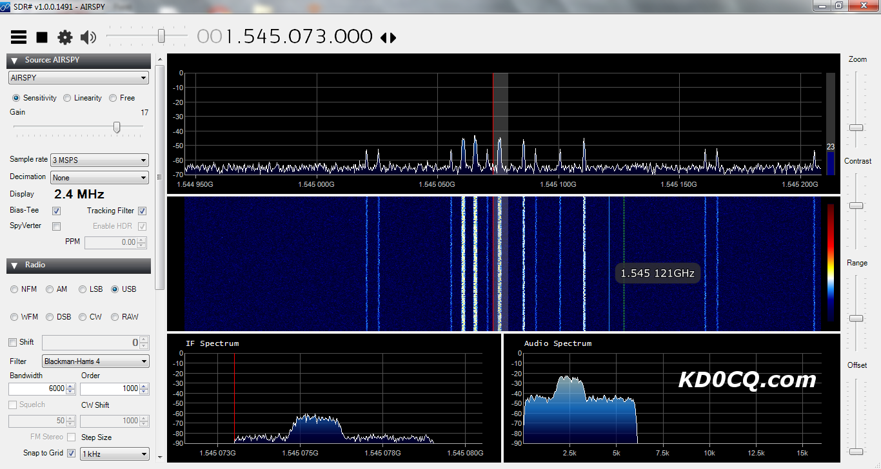Click the filter Order input field
881x469 pixels.
(110, 388)
